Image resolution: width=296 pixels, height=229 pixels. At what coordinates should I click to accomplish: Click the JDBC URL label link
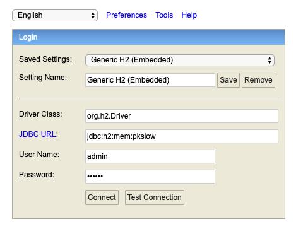pyautogui.click(x=38, y=134)
